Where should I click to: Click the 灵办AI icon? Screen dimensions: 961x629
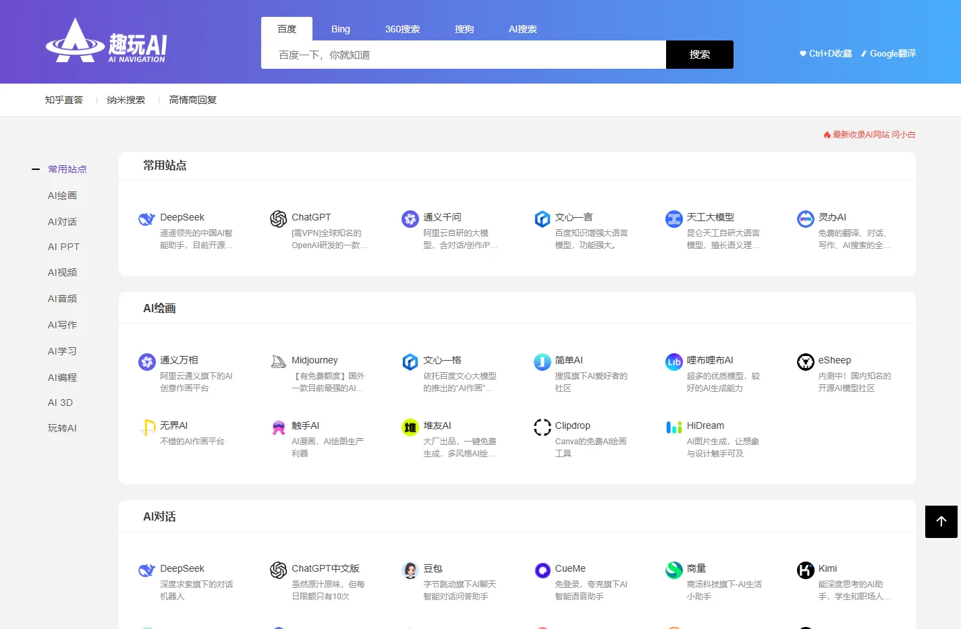coord(806,219)
